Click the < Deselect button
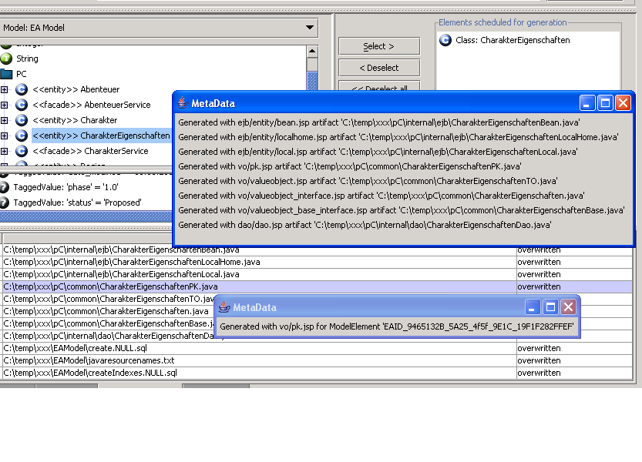Viewport: 642px width, 462px height. point(379,68)
